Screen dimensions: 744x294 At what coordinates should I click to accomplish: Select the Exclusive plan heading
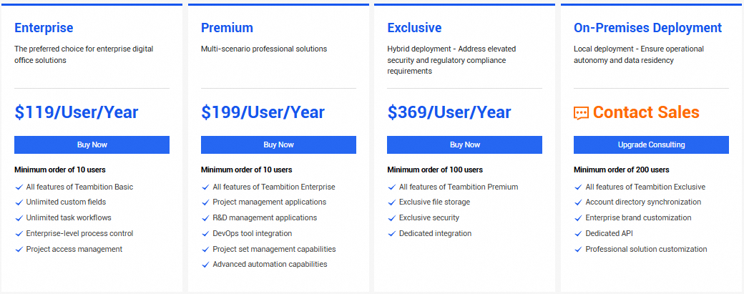[414, 28]
